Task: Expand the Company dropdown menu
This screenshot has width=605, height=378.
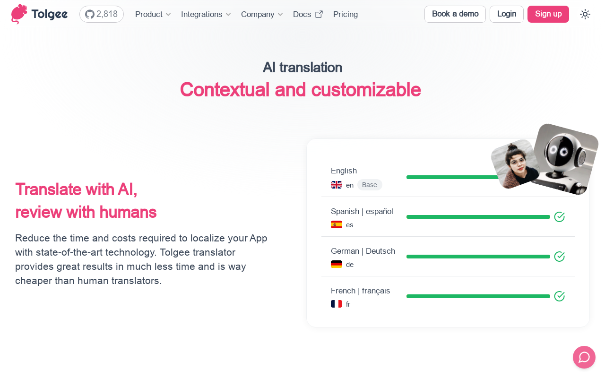Action: pos(262,14)
